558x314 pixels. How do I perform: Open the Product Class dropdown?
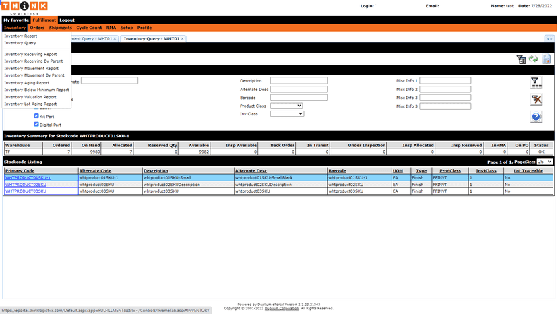[x=286, y=106]
